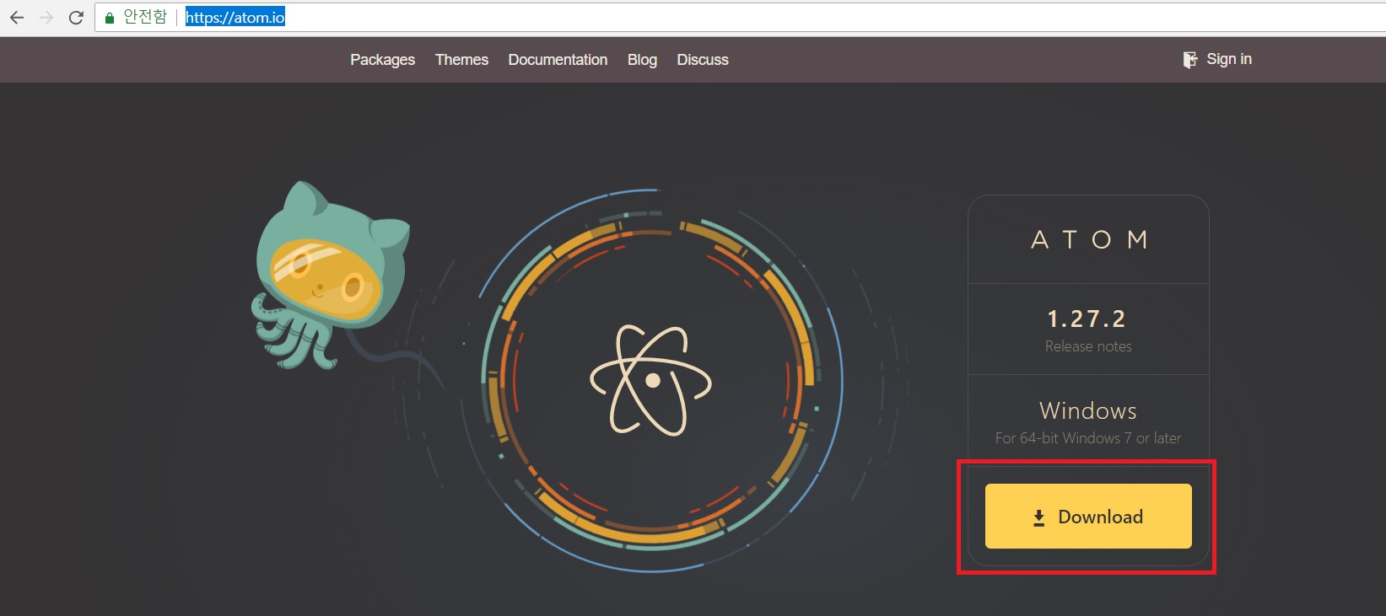The image size is (1386, 616).
Task: Click the Windows platform heading
Action: pyautogui.click(x=1088, y=410)
